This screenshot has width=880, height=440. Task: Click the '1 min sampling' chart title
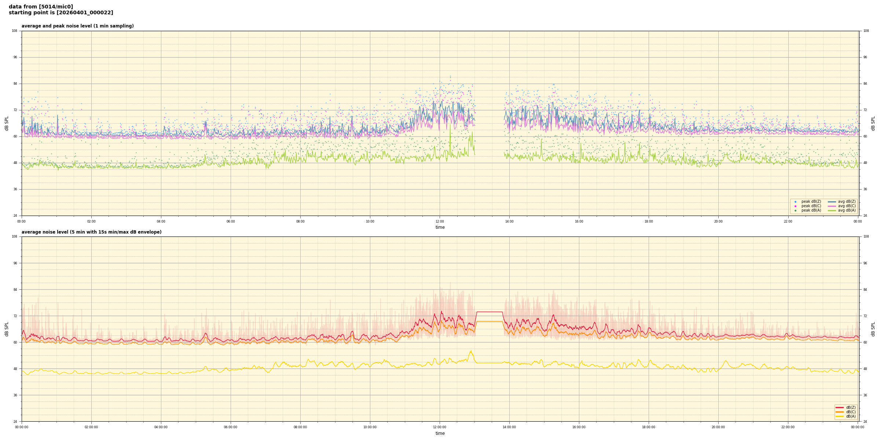[x=77, y=26]
